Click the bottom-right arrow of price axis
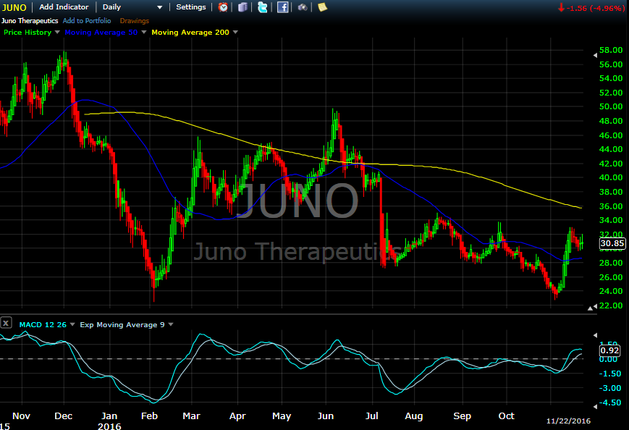629x430 pixels. point(595,306)
